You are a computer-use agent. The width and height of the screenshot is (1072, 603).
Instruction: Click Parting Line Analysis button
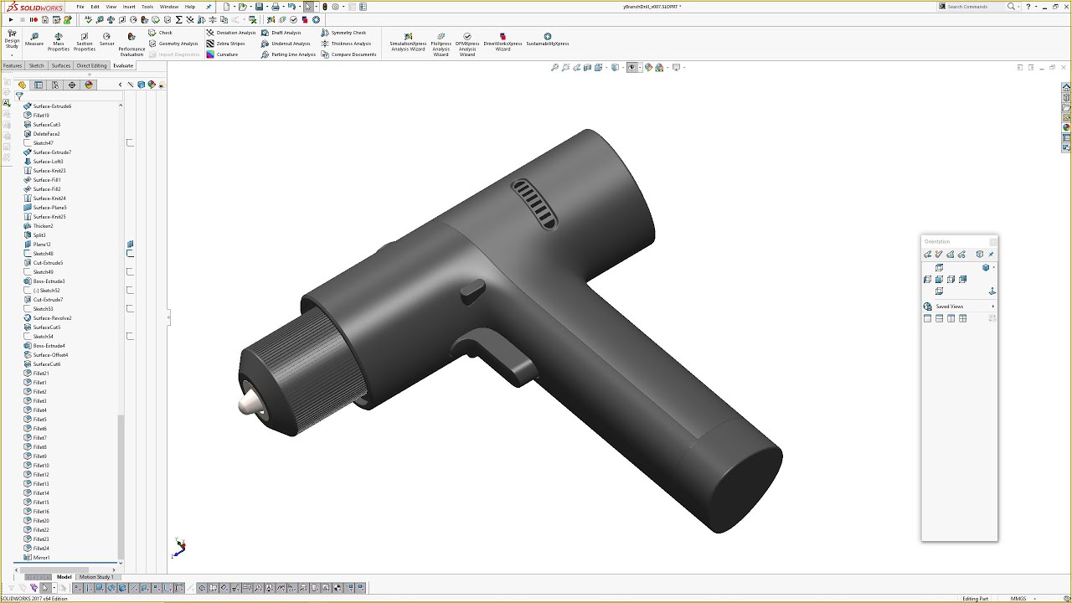click(x=288, y=54)
